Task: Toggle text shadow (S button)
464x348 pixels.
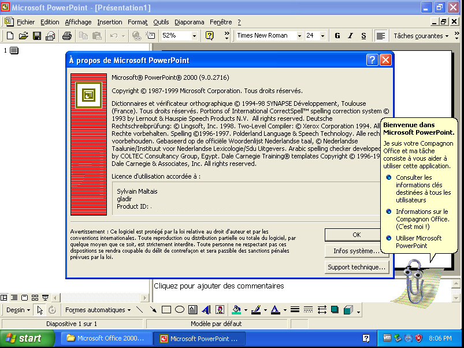Action: [x=363, y=36]
